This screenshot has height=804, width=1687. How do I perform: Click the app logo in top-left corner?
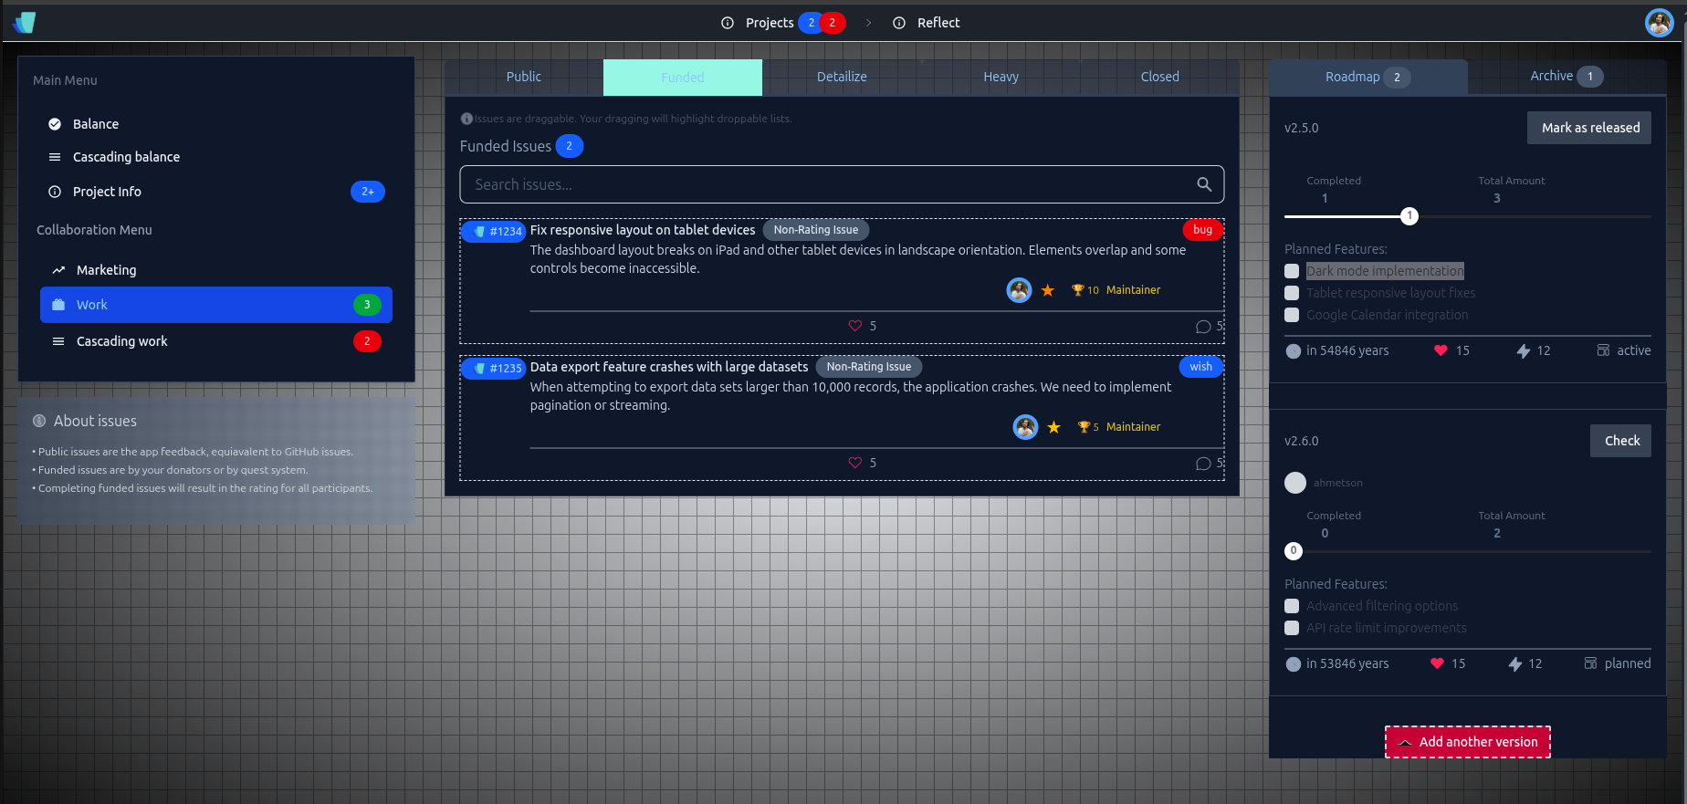[x=25, y=23]
